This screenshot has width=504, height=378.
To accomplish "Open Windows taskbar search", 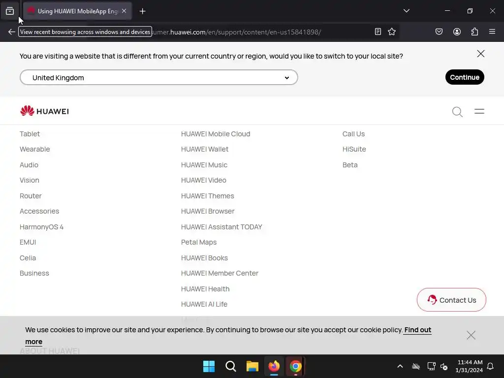I will coord(230,366).
